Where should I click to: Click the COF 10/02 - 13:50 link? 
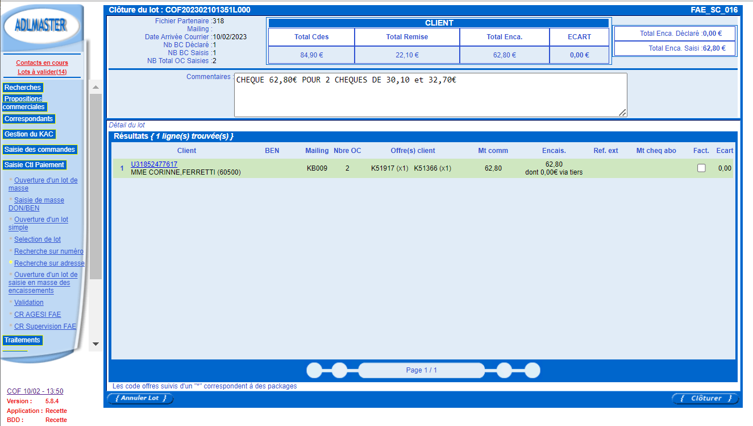pos(35,391)
